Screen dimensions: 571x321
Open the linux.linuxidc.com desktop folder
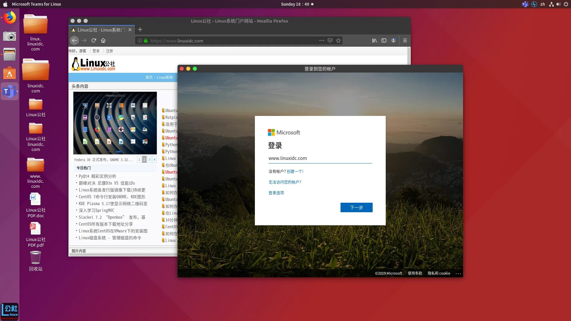[35, 32]
